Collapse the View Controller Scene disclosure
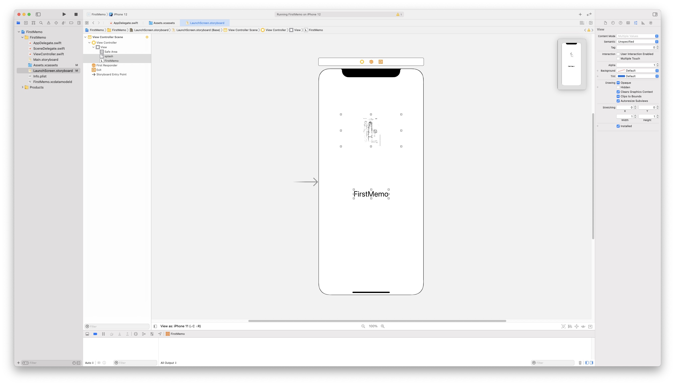Viewport: 675px width, 385px height. tap(85, 37)
